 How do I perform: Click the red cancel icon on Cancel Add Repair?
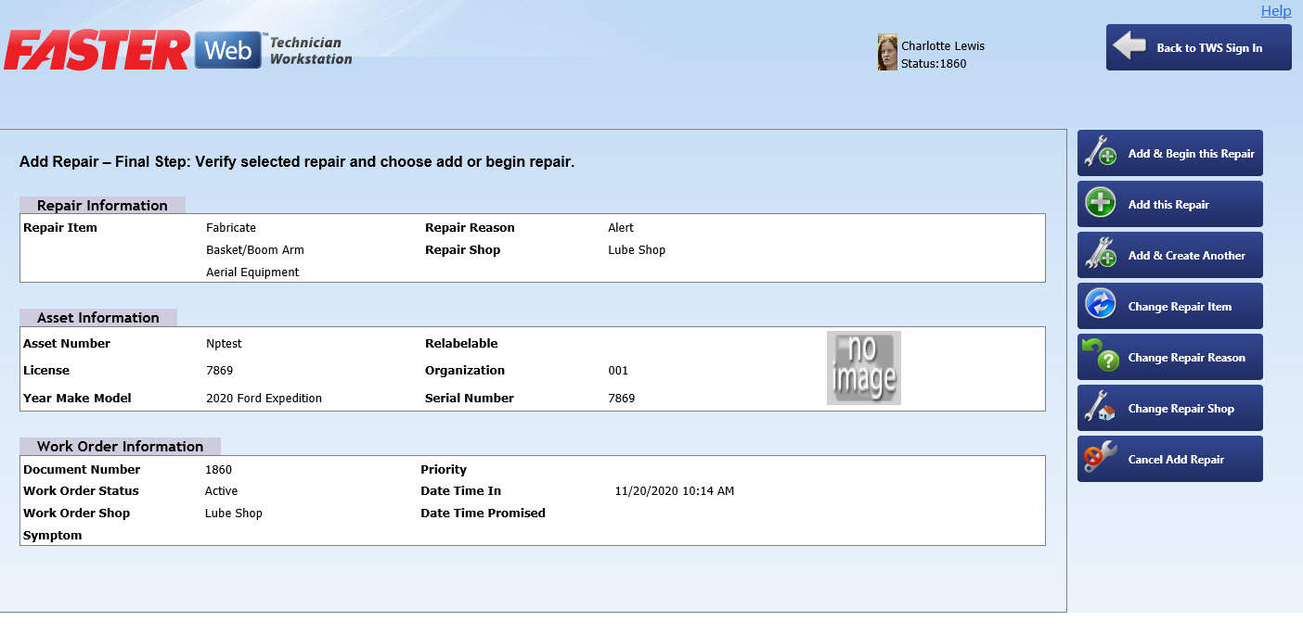point(1101,459)
